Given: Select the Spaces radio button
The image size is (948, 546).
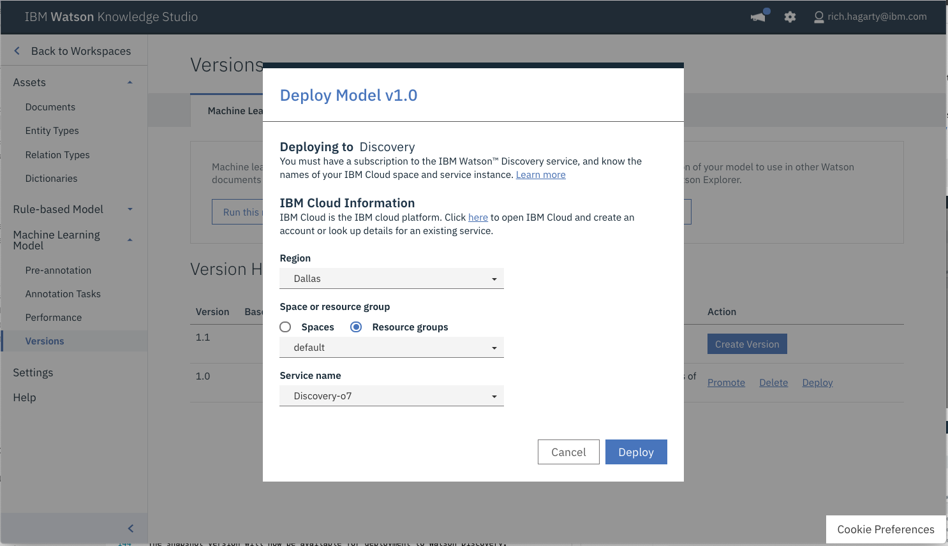Looking at the screenshot, I should point(285,327).
